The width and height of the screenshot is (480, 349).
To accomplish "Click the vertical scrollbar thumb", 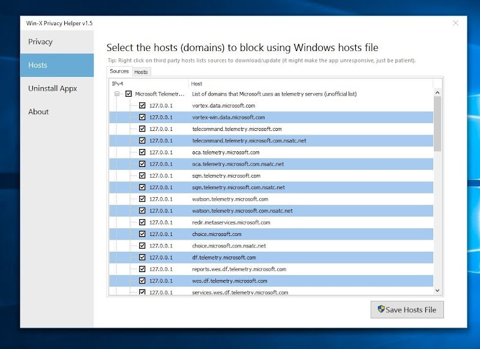I will click(437, 124).
